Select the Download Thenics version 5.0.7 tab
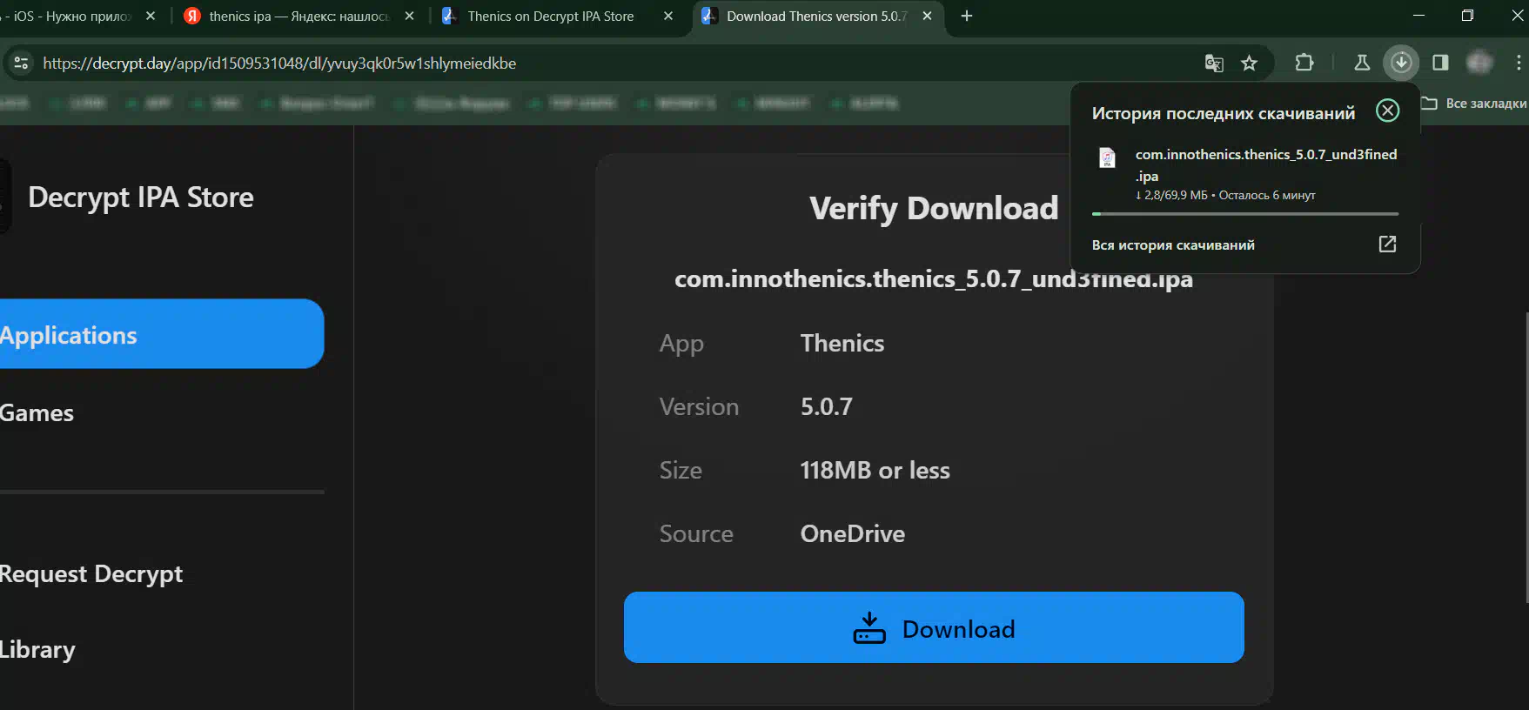1529x710 pixels. click(816, 16)
